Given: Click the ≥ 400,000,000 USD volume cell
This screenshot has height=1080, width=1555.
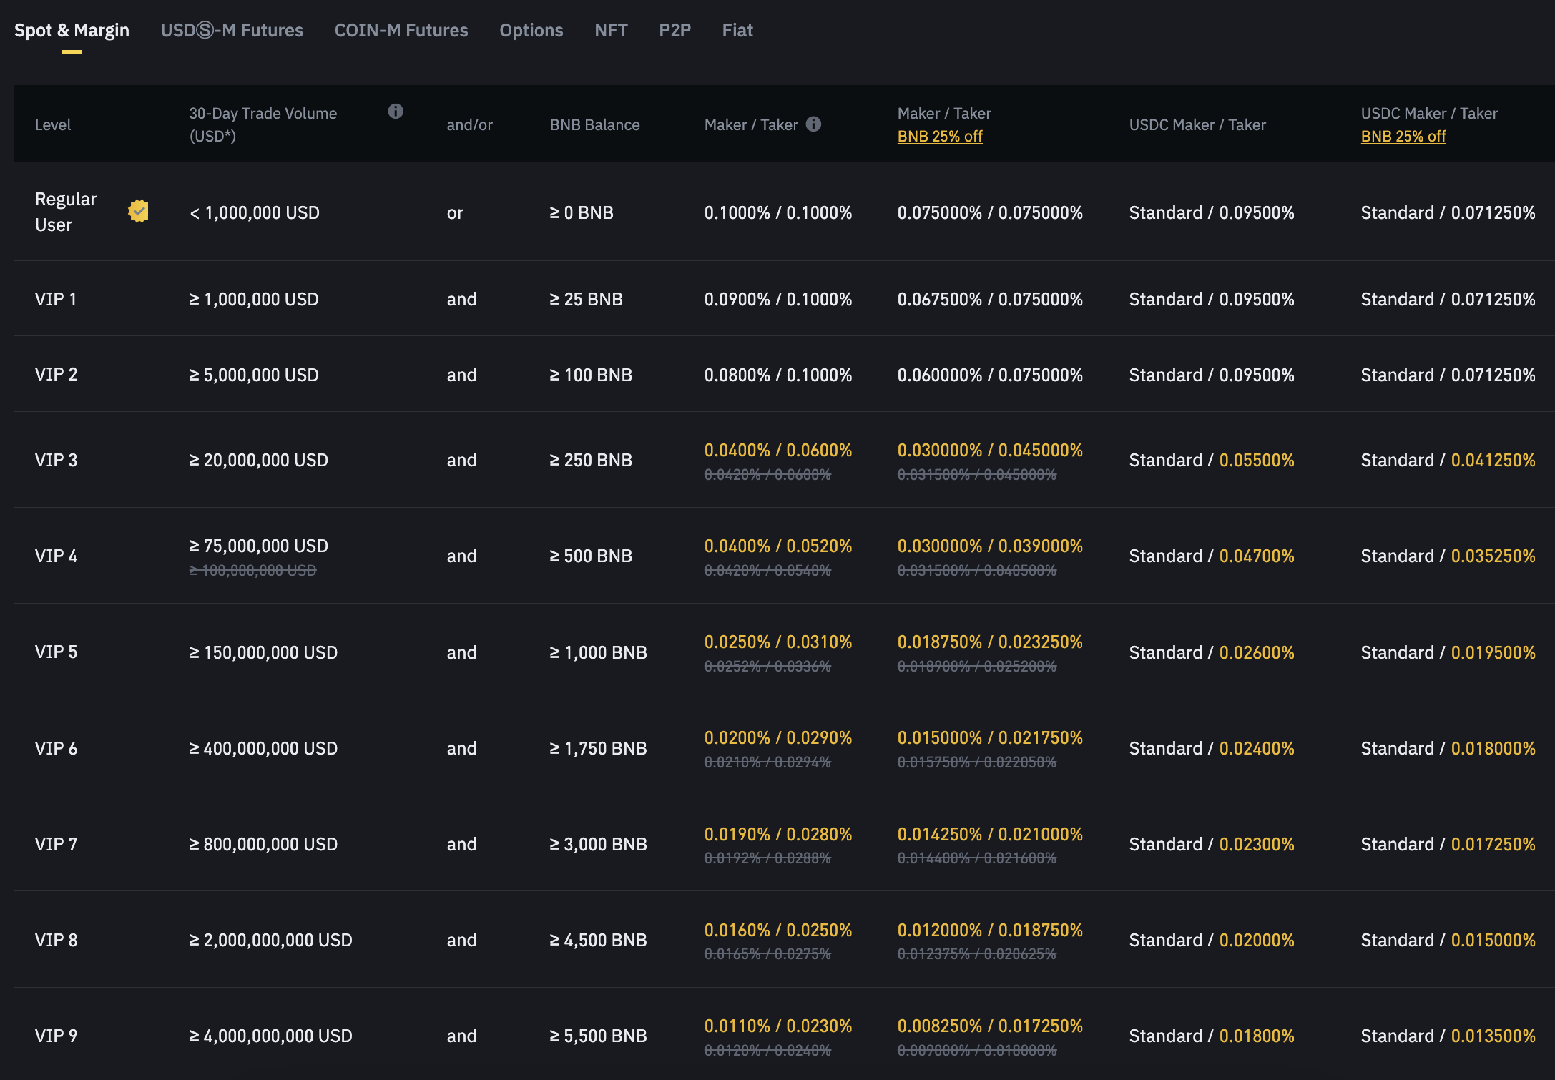Looking at the screenshot, I should click(x=263, y=748).
